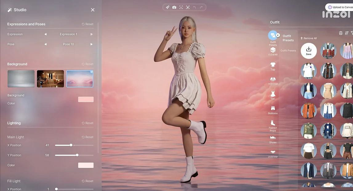Open the Set (dress) category

[x=273, y=95]
